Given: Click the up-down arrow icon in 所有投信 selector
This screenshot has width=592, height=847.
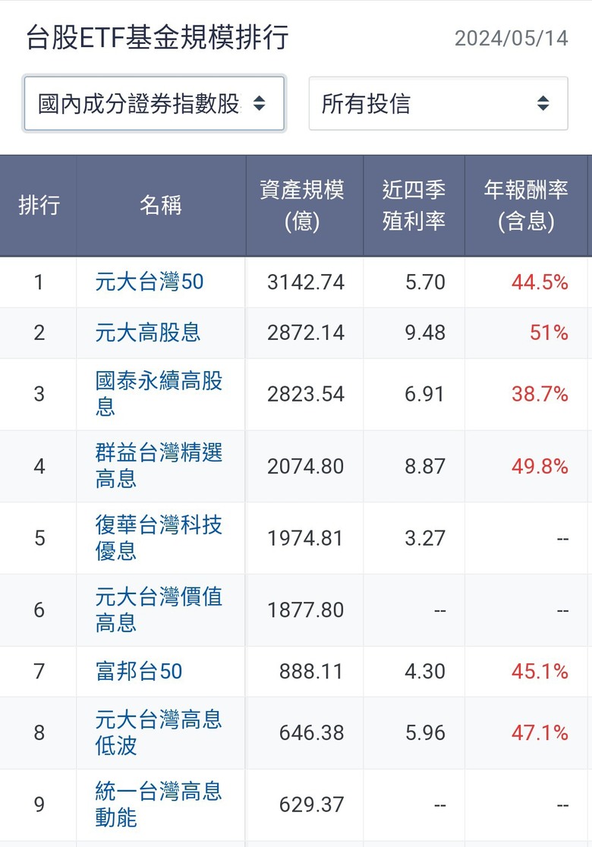Looking at the screenshot, I should (x=543, y=103).
